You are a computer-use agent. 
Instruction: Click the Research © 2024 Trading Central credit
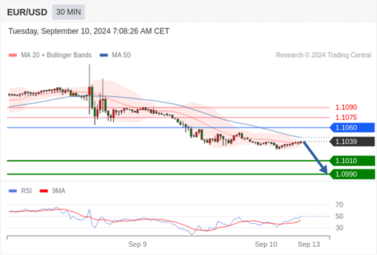(323, 55)
